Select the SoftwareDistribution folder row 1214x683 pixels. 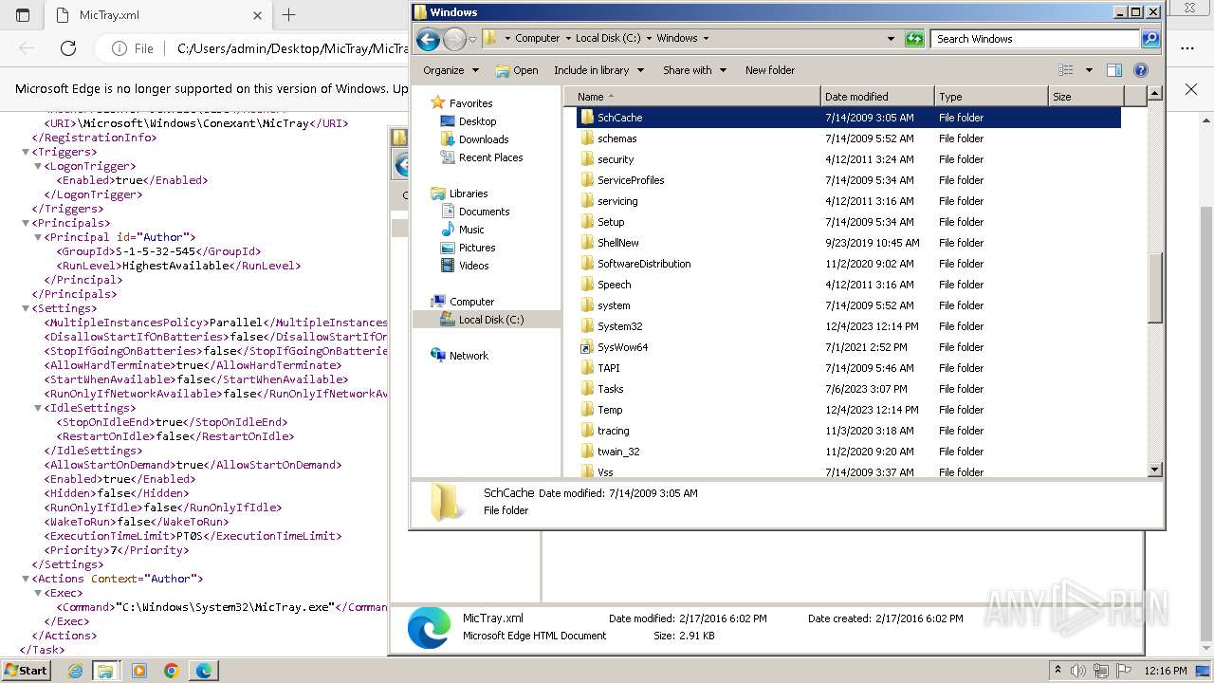click(848, 264)
